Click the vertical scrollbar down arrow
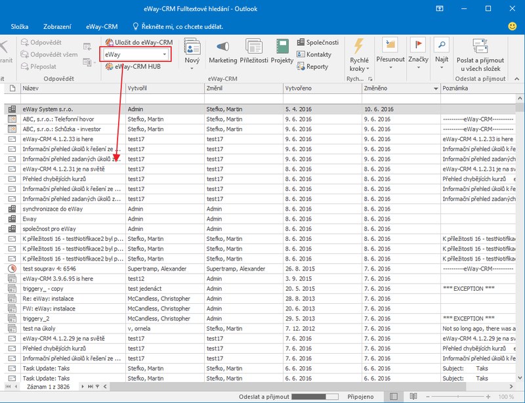 tap(520, 378)
